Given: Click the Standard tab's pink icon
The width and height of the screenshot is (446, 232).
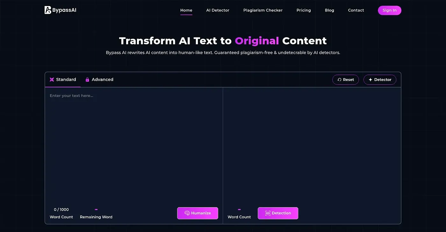Looking at the screenshot, I should pos(52,80).
